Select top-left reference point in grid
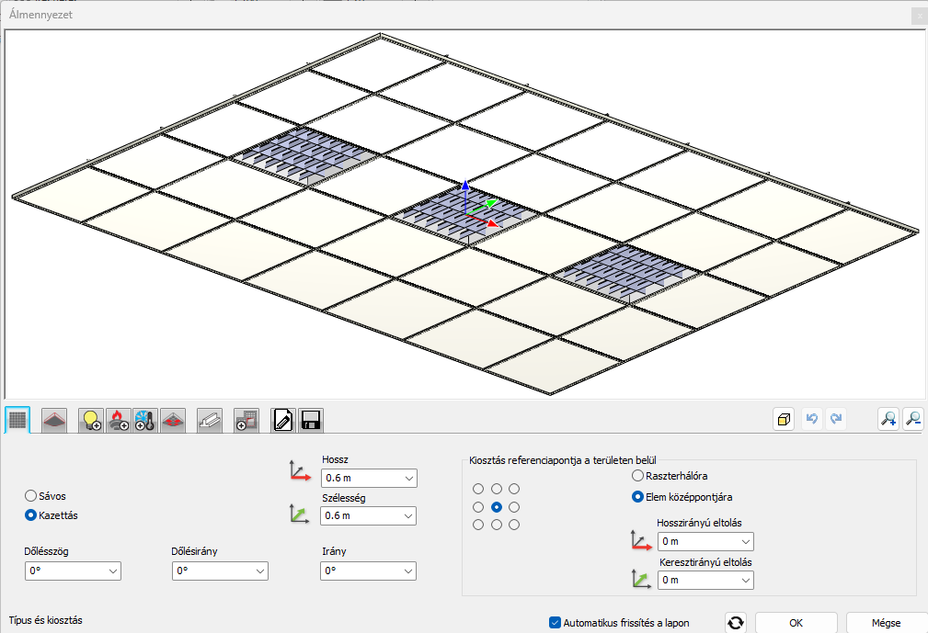This screenshot has width=928, height=633. point(477,489)
